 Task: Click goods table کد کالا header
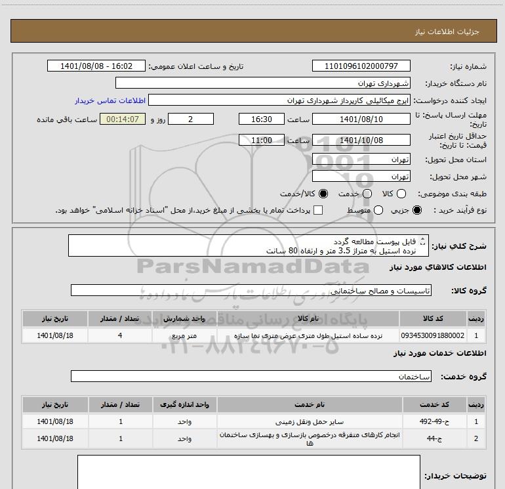433,318
